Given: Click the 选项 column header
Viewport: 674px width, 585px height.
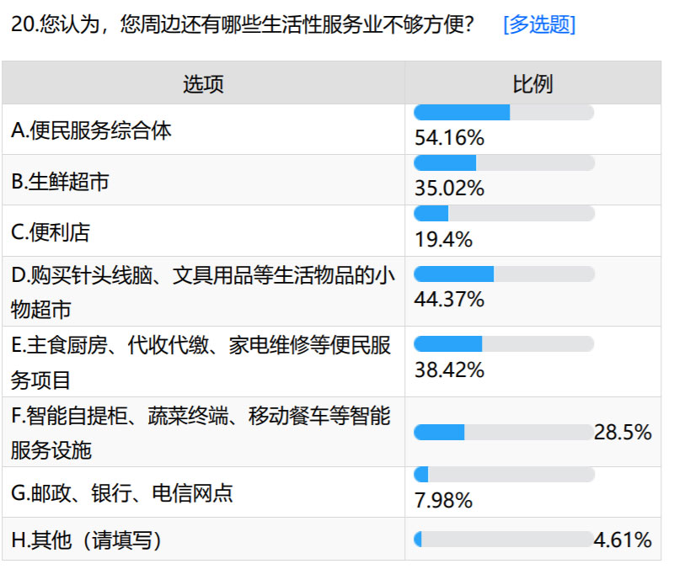Looking at the screenshot, I should (x=203, y=83).
